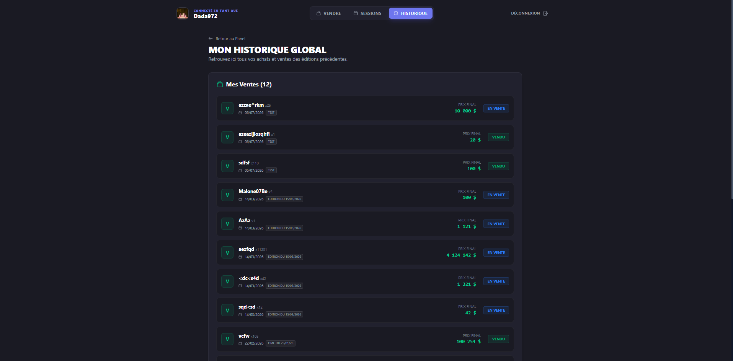Click the Dada972 player avatar head
This screenshot has height=361, width=733.
183,13
